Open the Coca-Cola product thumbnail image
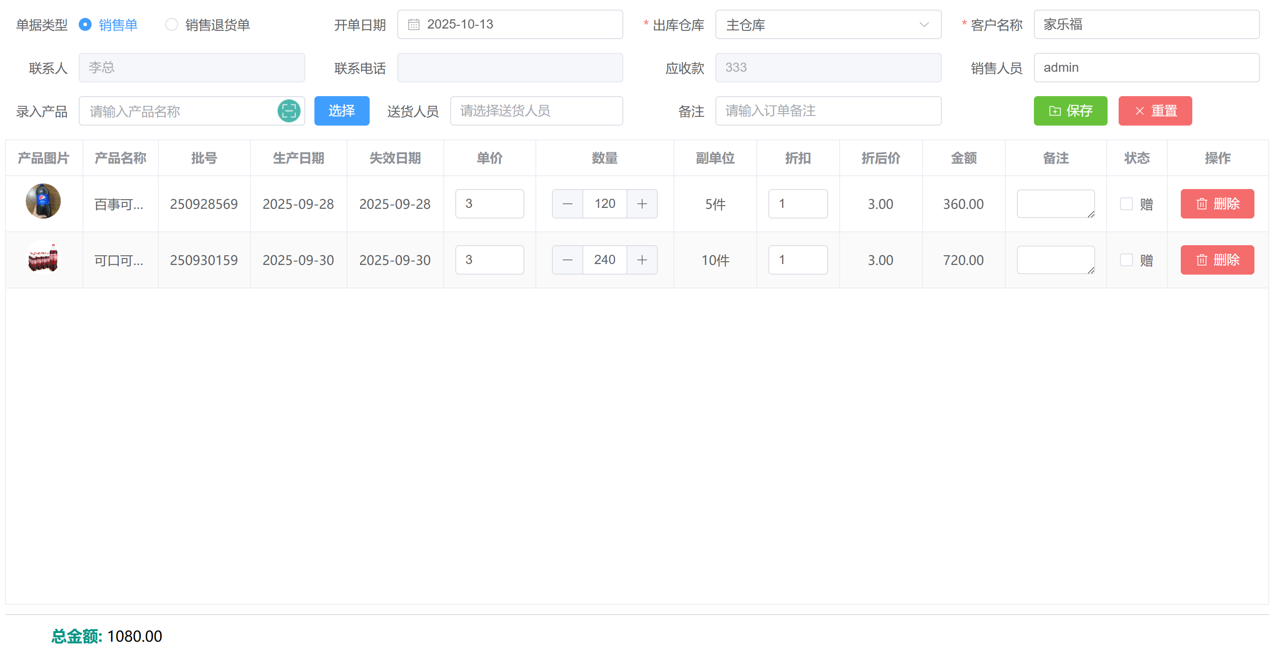Image resolution: width=1271 pixels, height=667 pixels. (x=43, y=258)
